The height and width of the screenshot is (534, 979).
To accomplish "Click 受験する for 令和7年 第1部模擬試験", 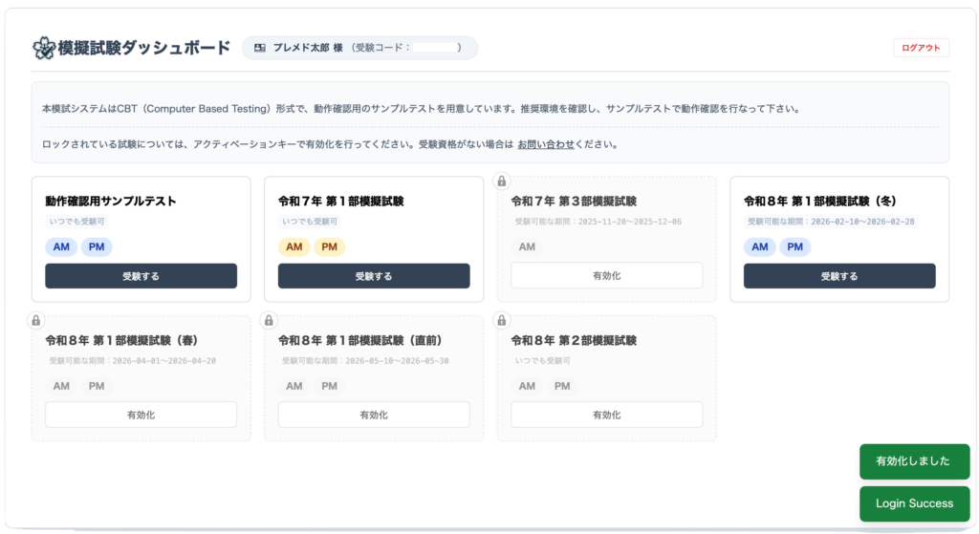I will 374,276.
